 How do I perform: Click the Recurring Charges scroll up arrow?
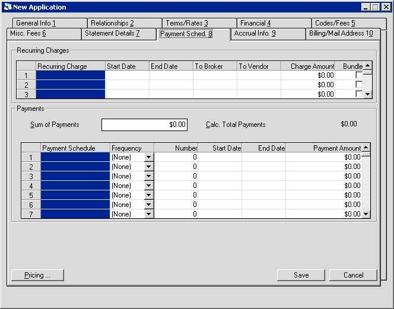pos(368,66)
